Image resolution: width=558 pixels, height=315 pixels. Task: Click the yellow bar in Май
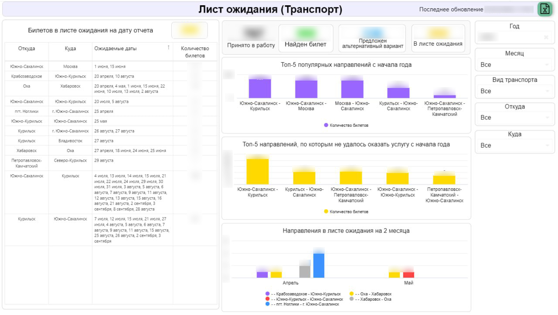(394, 275)
